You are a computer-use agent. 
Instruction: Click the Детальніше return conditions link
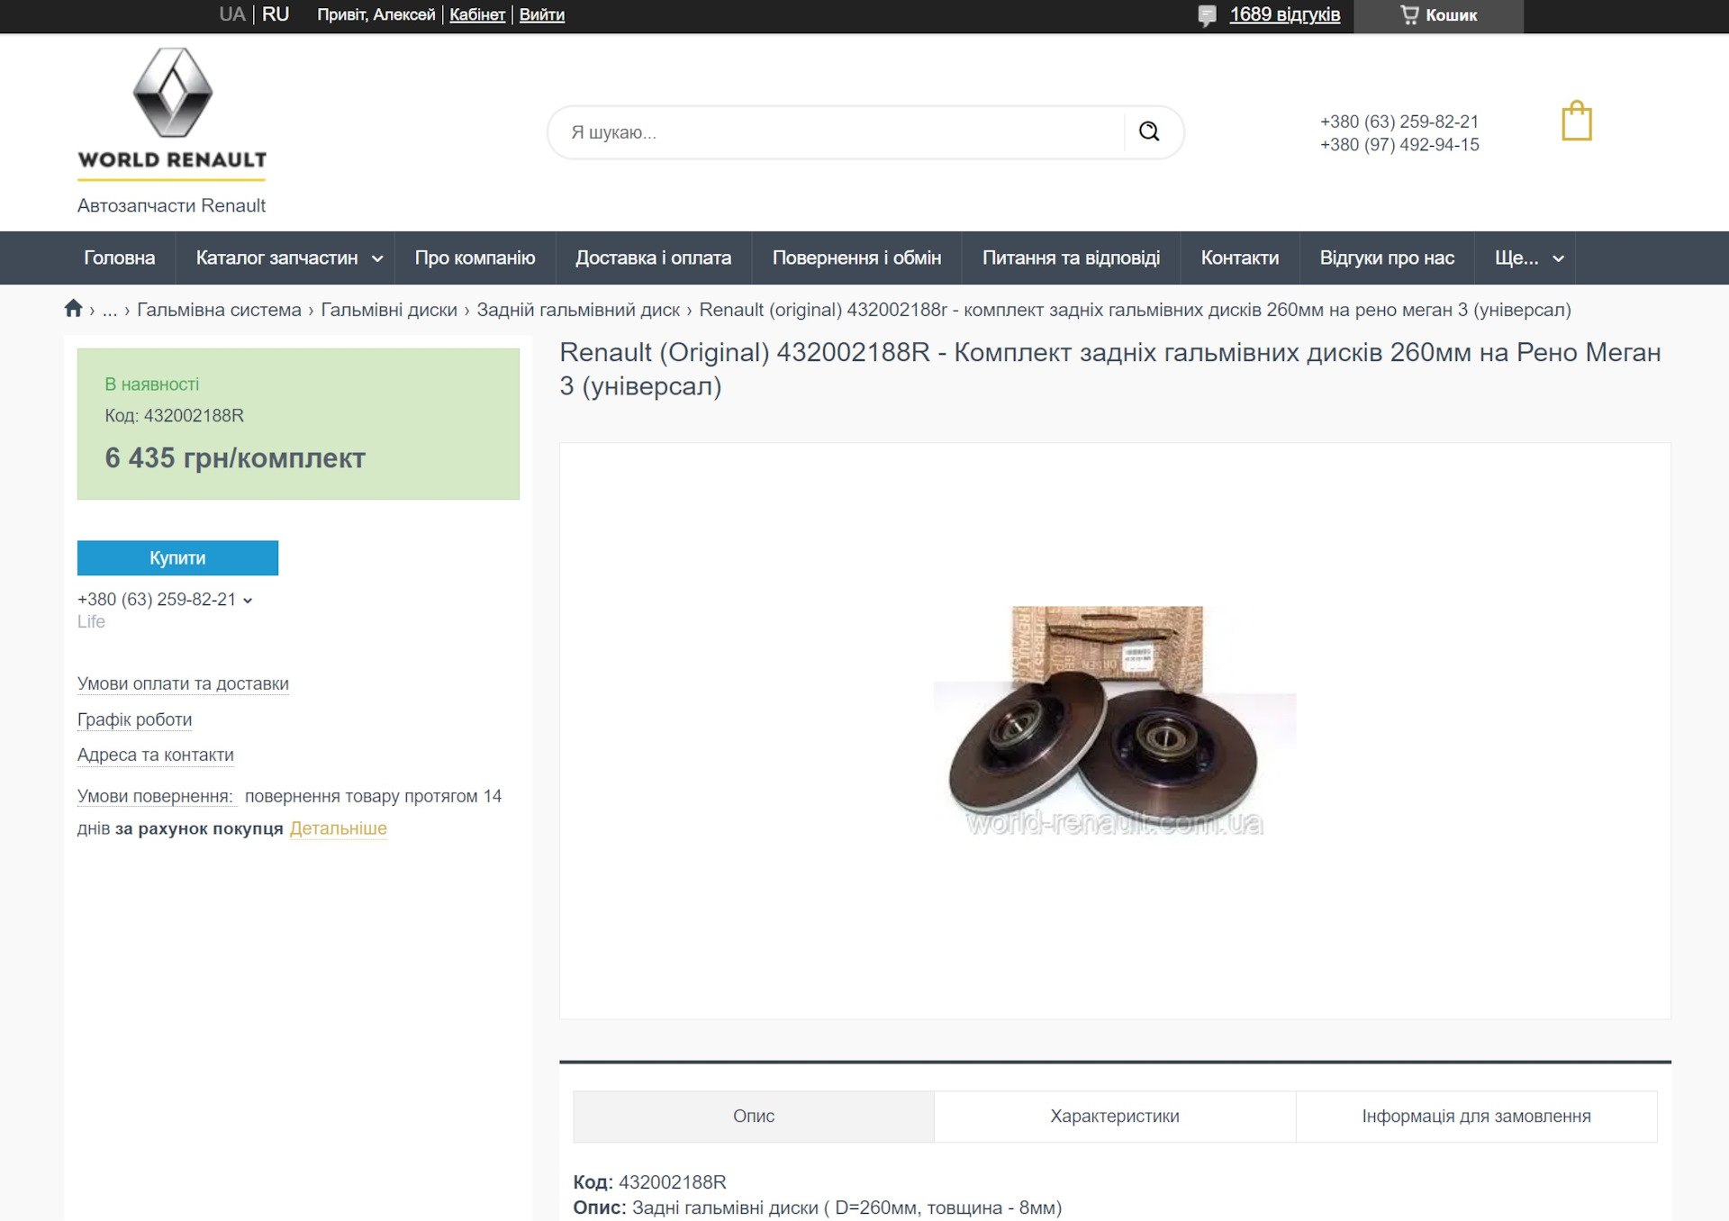pyautogui.click(x=338, y=828)
